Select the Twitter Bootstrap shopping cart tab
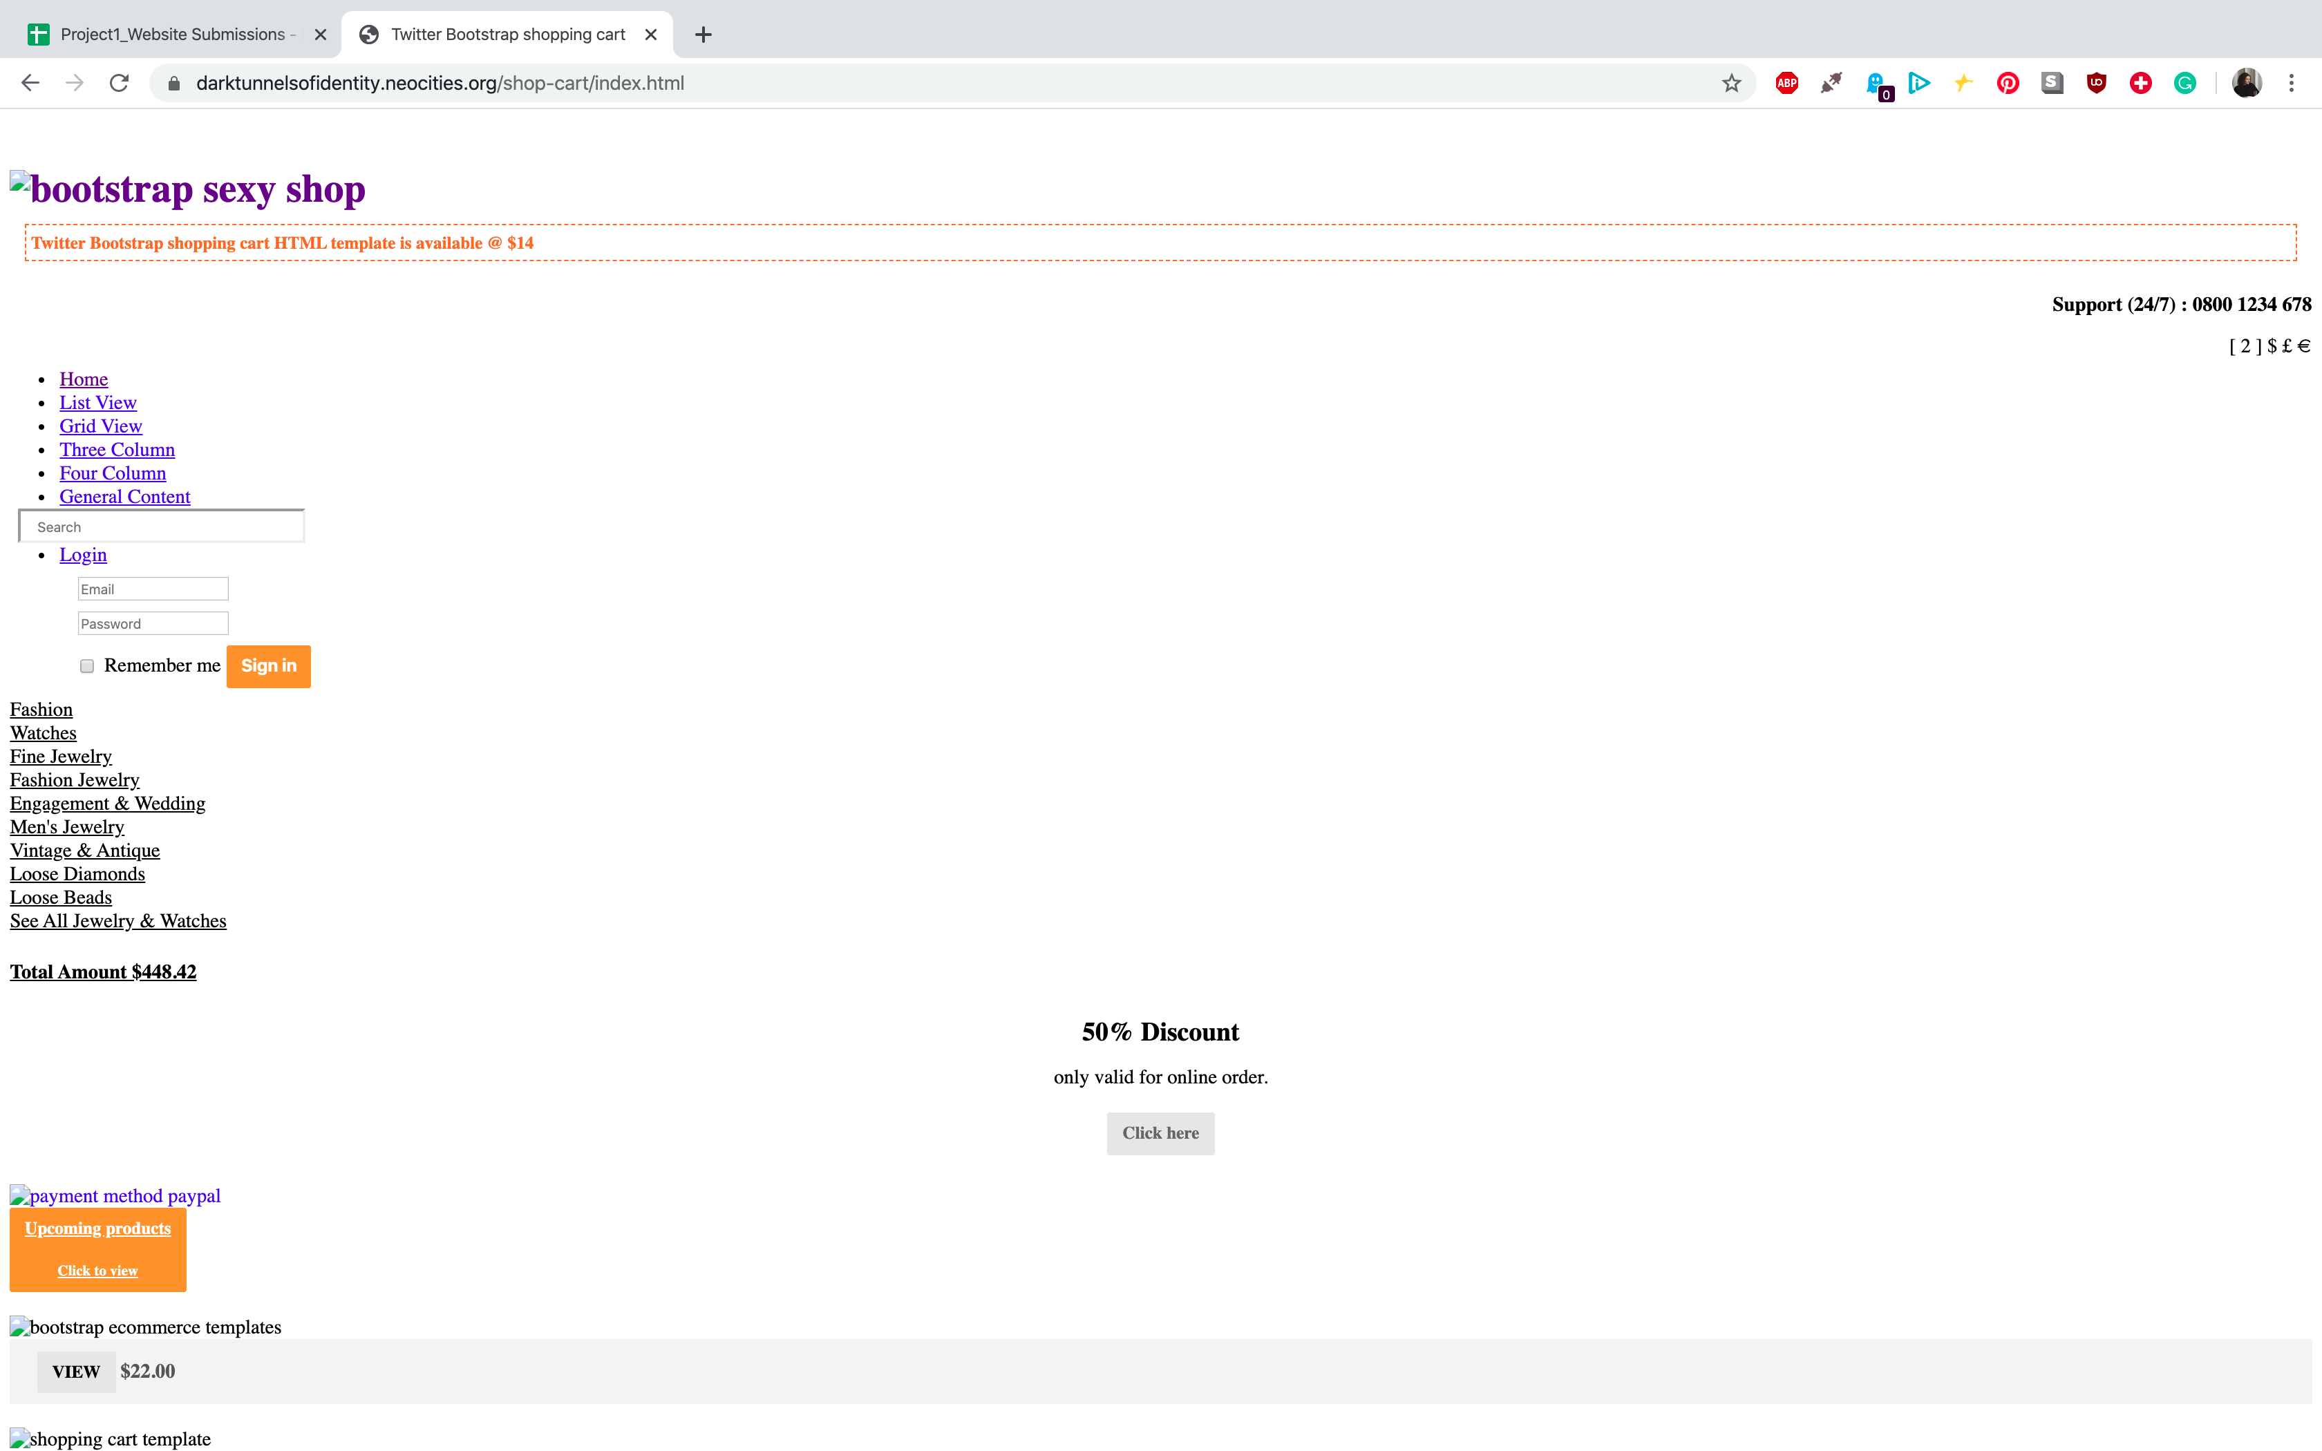Viewport: 2322px width, 1451px height. tap(507, 35)
